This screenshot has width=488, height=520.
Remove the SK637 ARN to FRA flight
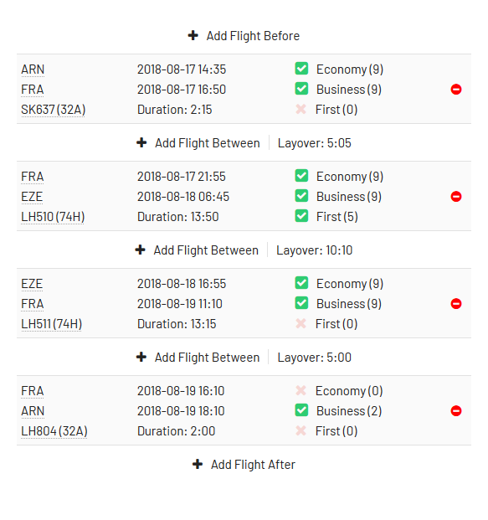456,90
